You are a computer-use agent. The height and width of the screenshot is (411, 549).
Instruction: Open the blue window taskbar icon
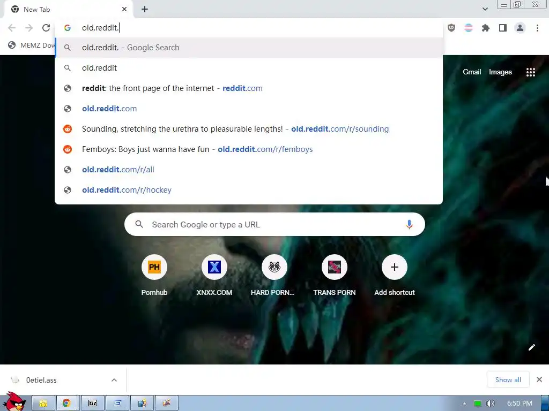click(x=117, y=404)
